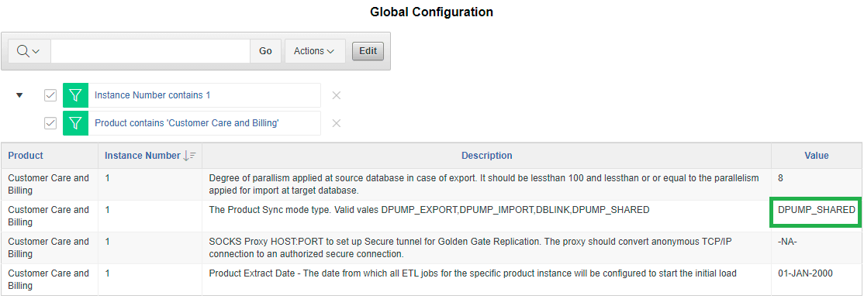Open the search column selector magnifier
The image size is (864, 299).
tap(29, 50)
